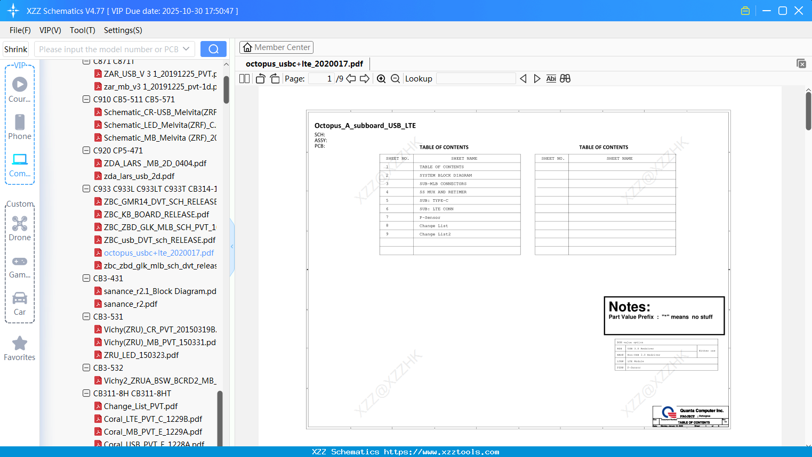Rotate page clockwise
This screenshot has height=457, width=812.
(x=275, y=78)
